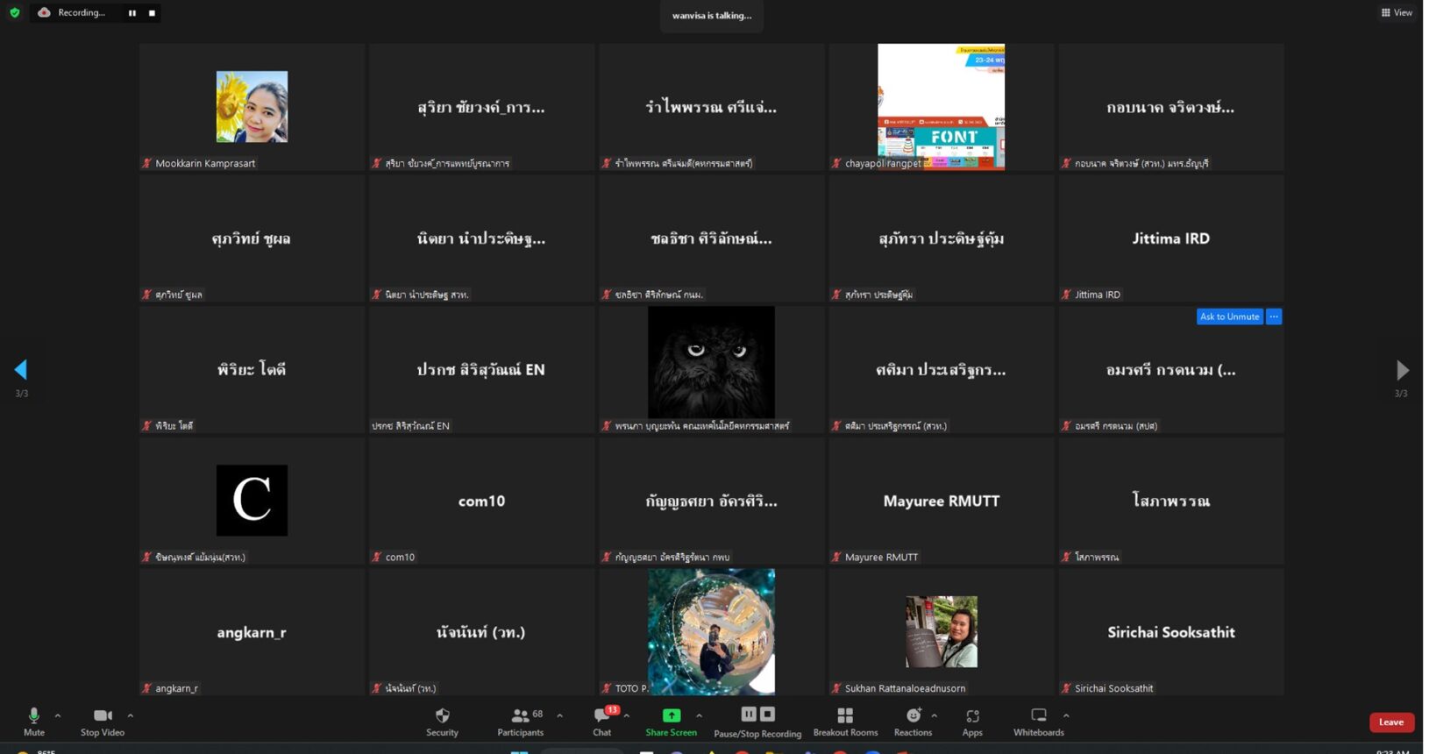Leave the meeting
Screen dimensions: 1429x754
tap(1391, 722)
